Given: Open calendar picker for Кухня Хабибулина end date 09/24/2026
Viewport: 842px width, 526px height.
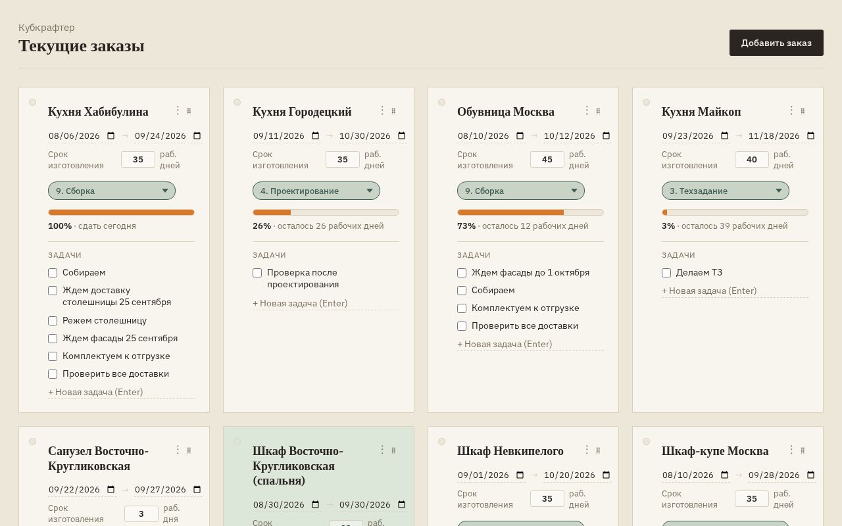Looking at the screenshot, I should (197, 136).
